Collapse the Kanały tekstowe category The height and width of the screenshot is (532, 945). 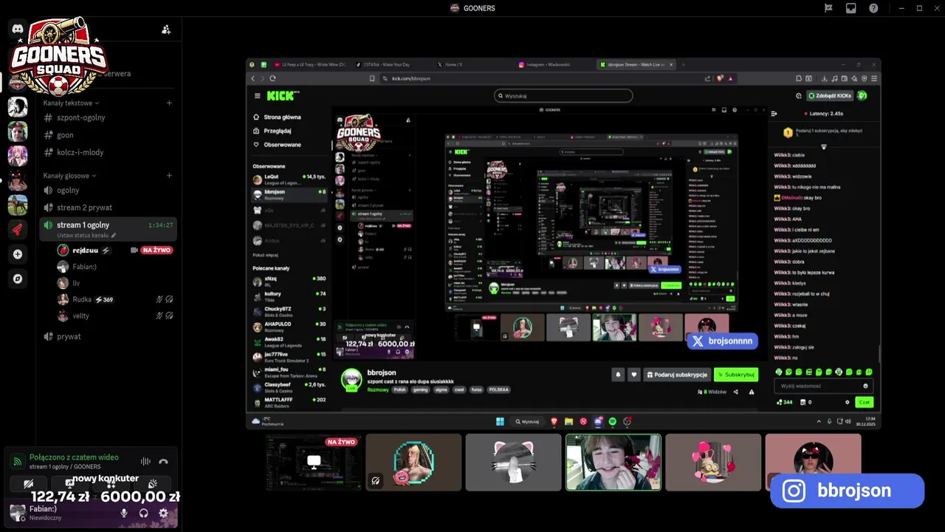(71, 103)
